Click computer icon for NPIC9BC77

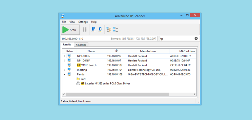[69, 56]
